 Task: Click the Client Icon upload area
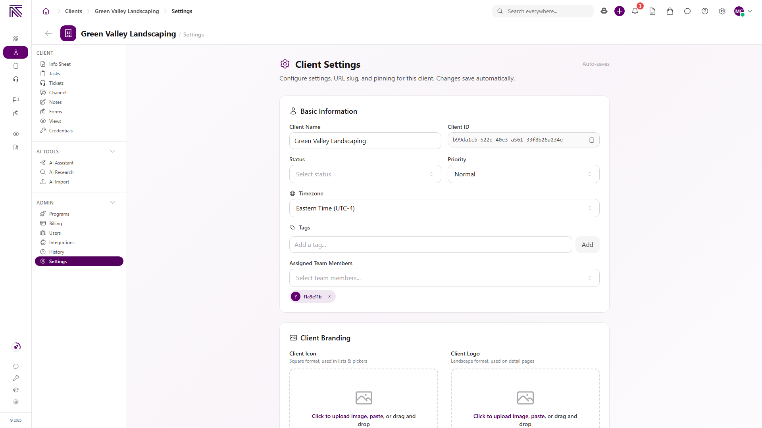(364, 398)
